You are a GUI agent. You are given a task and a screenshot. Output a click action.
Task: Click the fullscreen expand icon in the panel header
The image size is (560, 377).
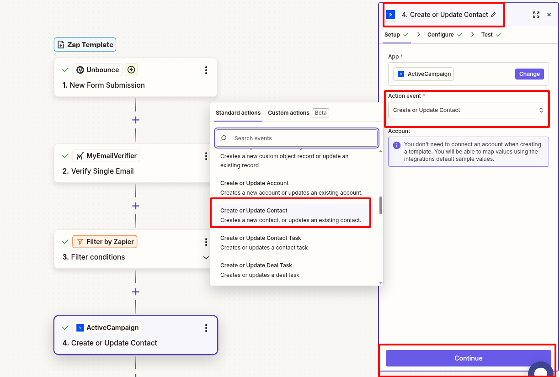click(536, 14)
